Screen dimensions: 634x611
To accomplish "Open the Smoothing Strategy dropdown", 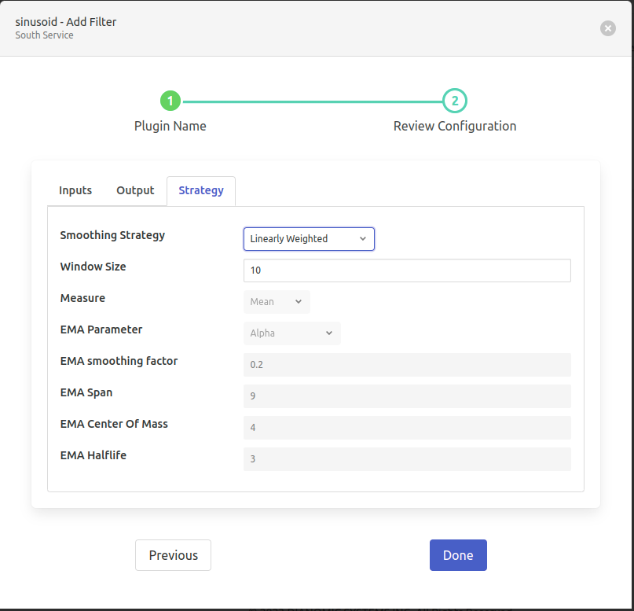I will 309,239.
